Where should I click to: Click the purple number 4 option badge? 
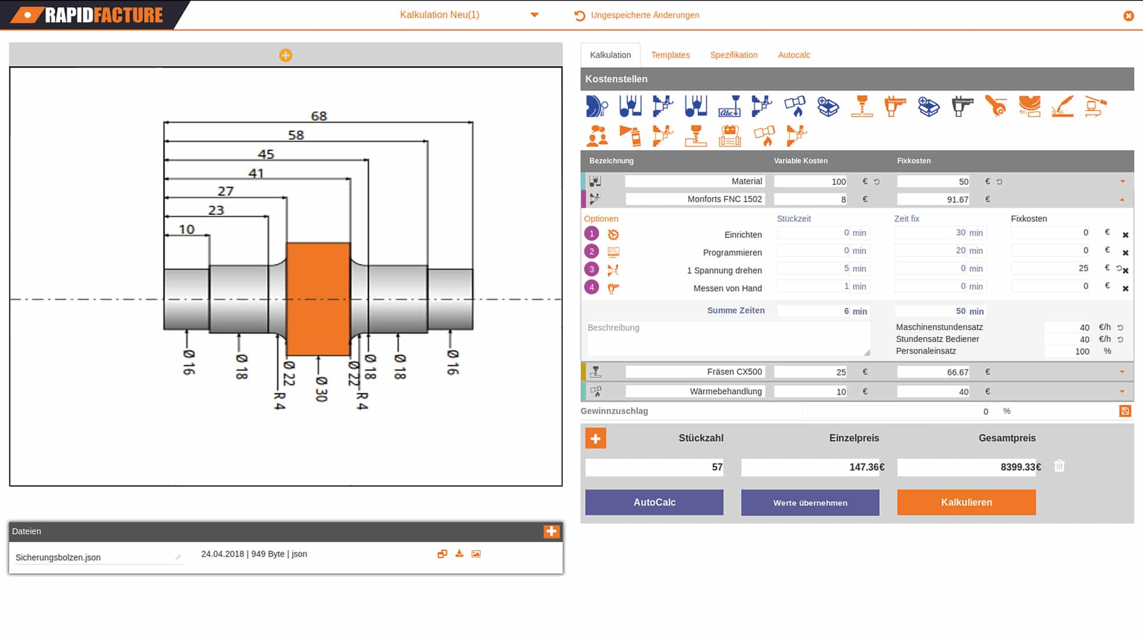click(x=591, y=287)
